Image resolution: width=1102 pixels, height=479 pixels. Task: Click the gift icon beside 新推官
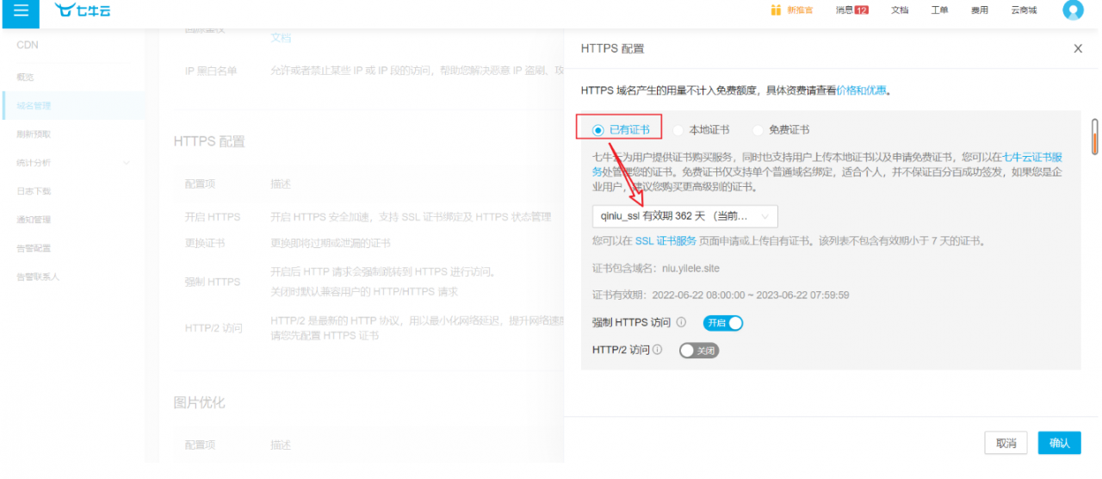[776, 10]
